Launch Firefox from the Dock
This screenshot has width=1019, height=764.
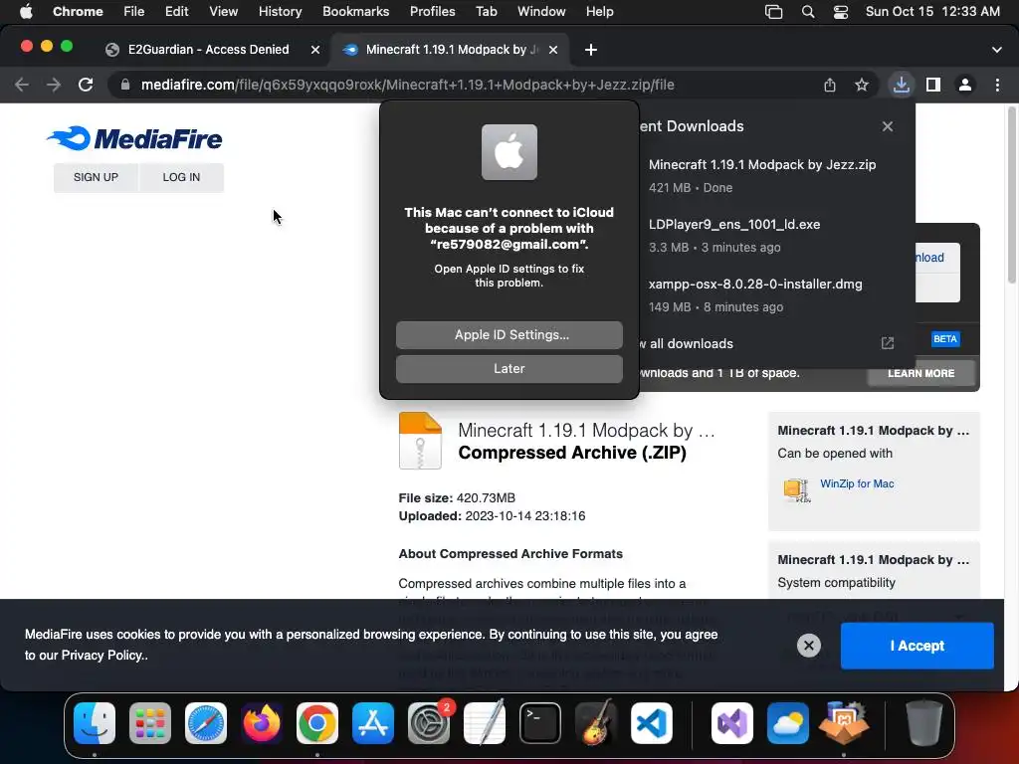coord(262,723)
